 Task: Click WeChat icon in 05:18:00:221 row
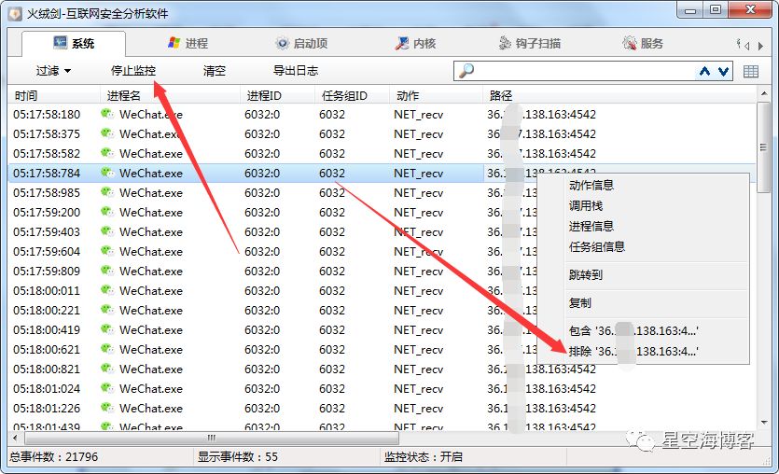[x=107, y=310]
